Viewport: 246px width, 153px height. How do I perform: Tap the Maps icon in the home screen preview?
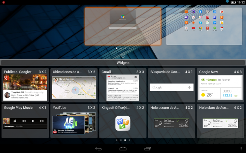207,23
